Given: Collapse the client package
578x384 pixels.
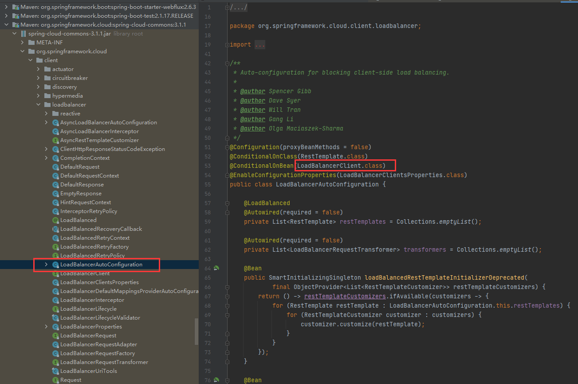Looking at the screenshot, I should (x=31, y=60).
